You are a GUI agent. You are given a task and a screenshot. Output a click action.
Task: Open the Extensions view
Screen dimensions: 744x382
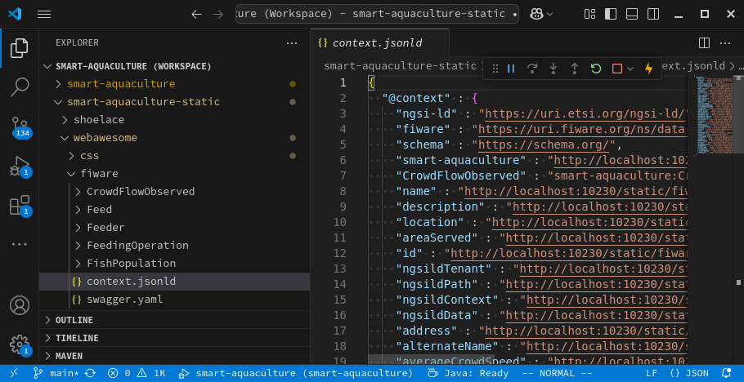20,205
